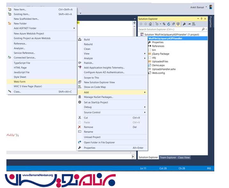Open the Pending Changes Filter dropdown arrow
Viewport: 229px width, 188px height.
tap(160, 24)
